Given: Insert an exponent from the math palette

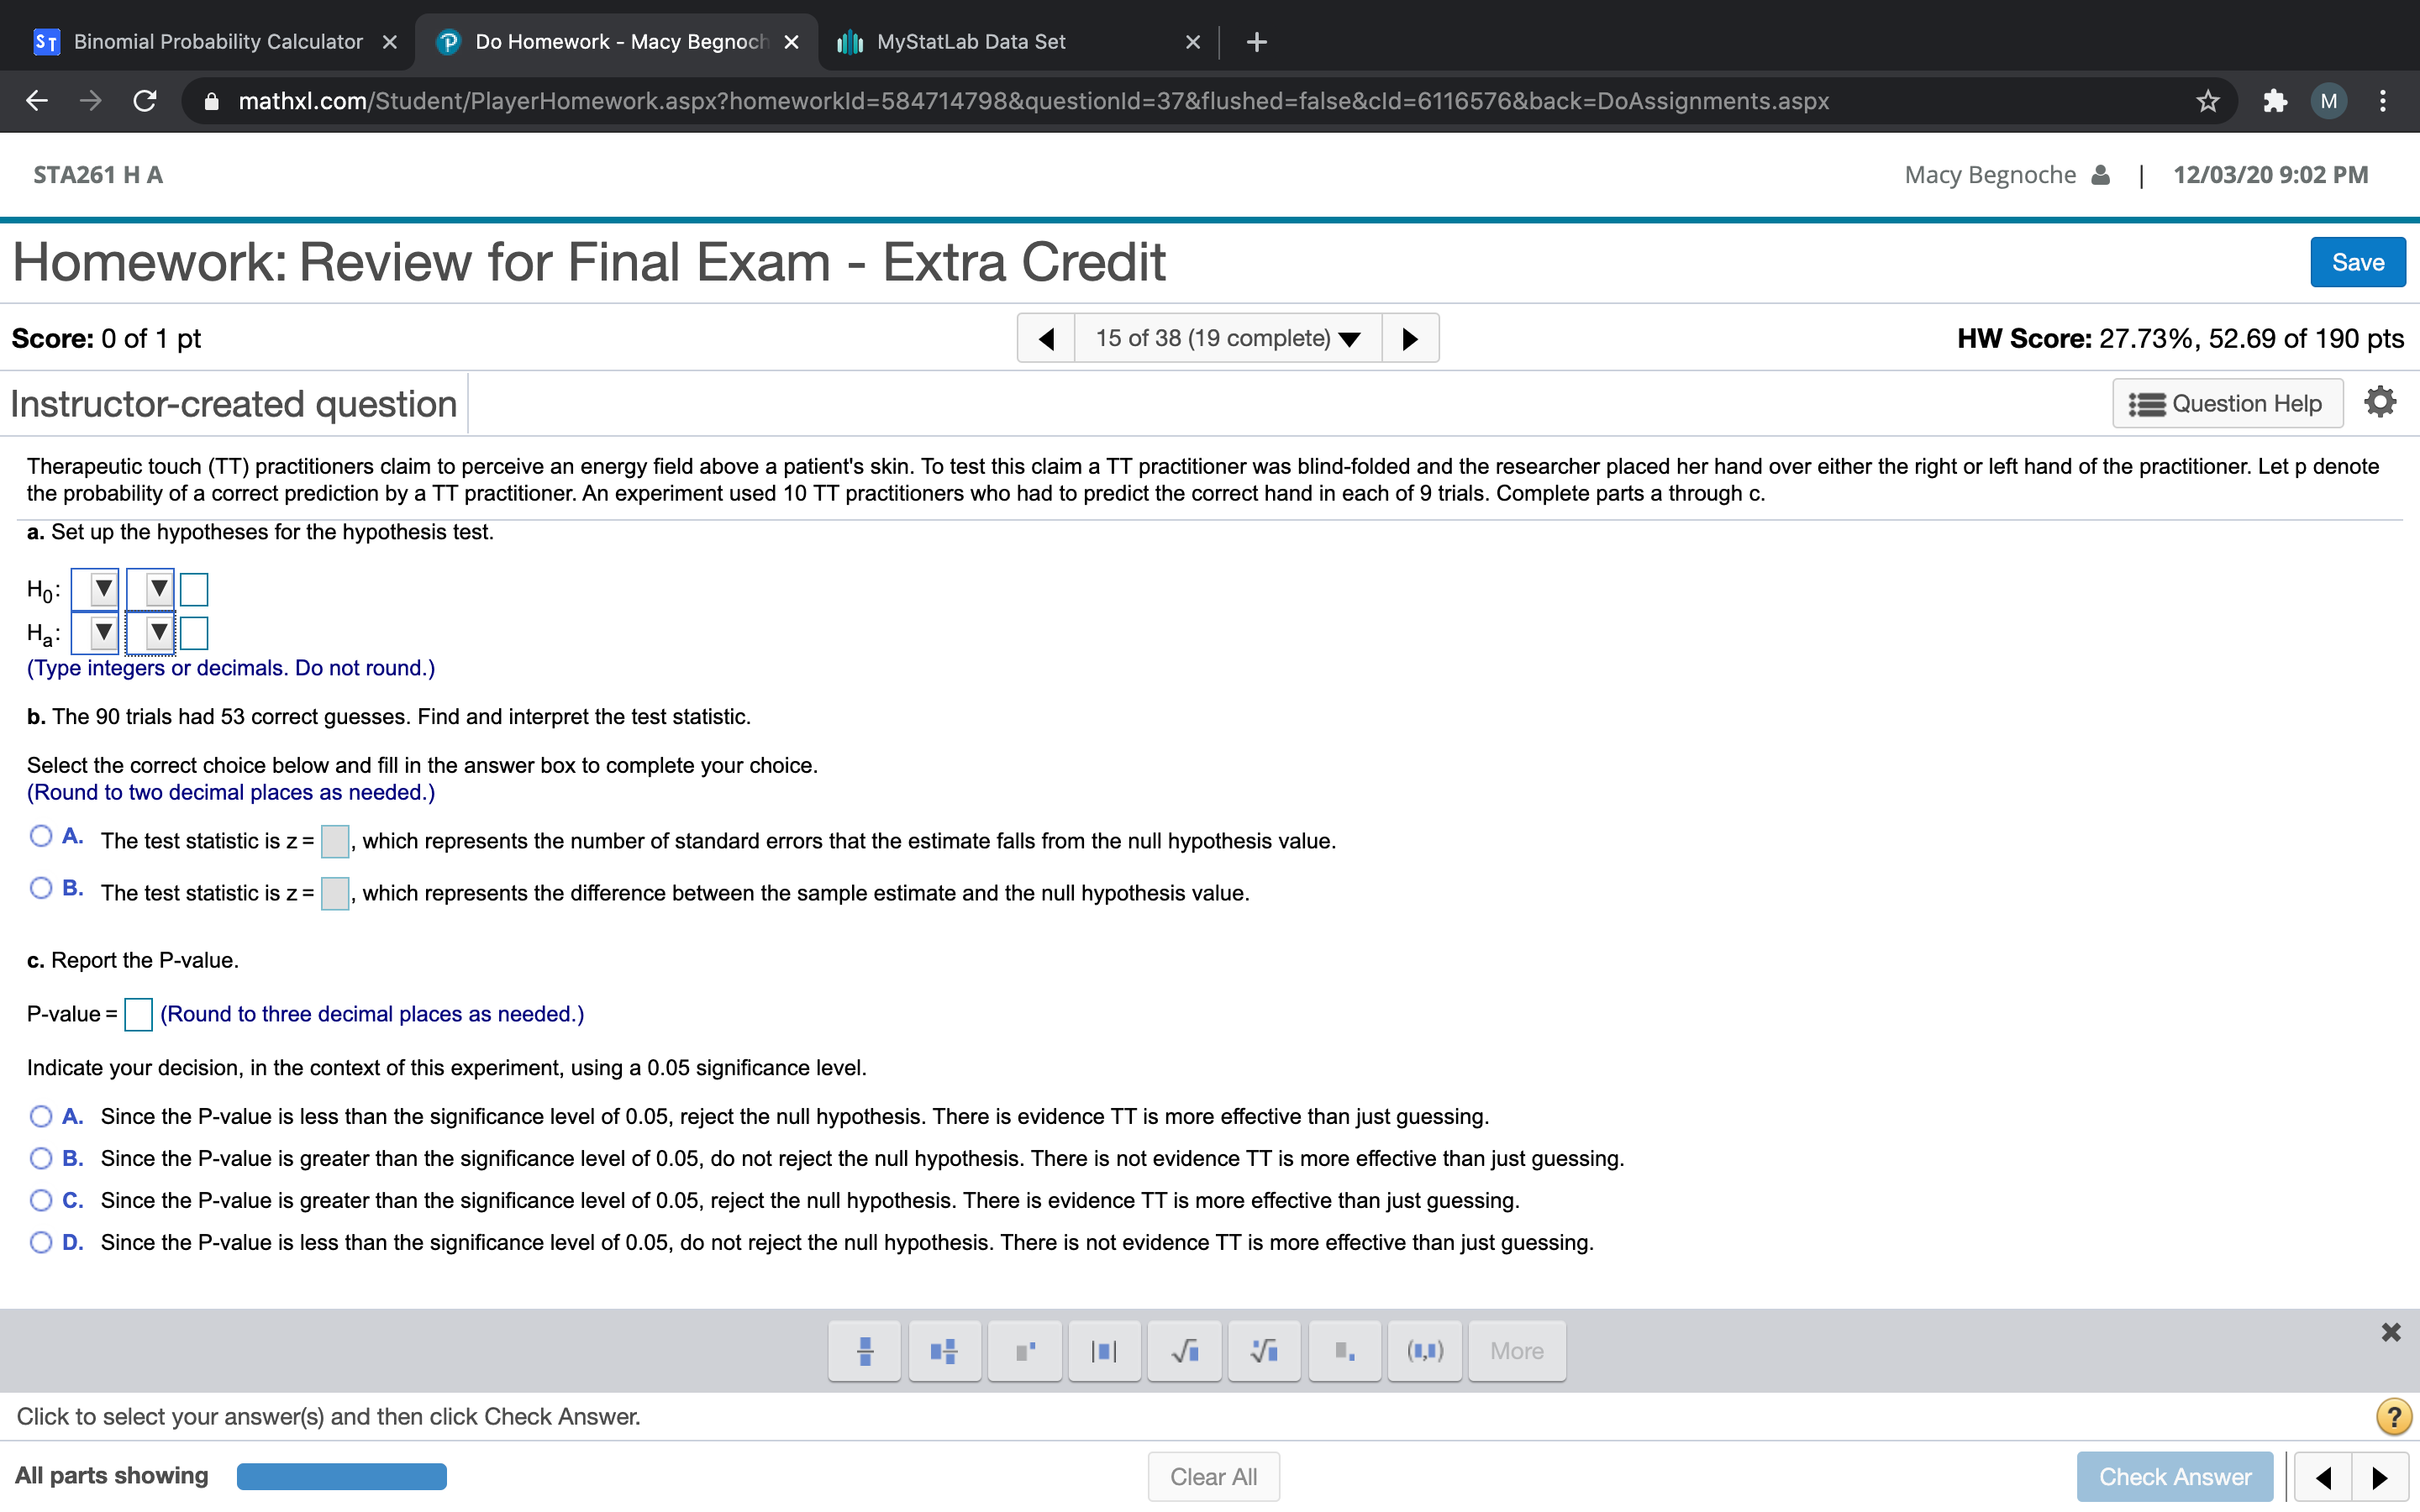Looking at the screenshot, I should pos(1024,1350).
